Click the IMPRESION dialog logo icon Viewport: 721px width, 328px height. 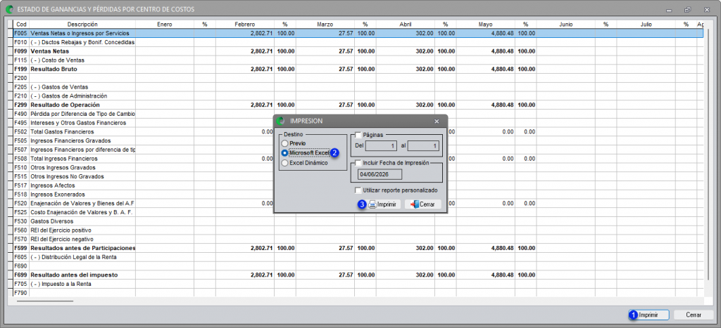tap(282, 121)
